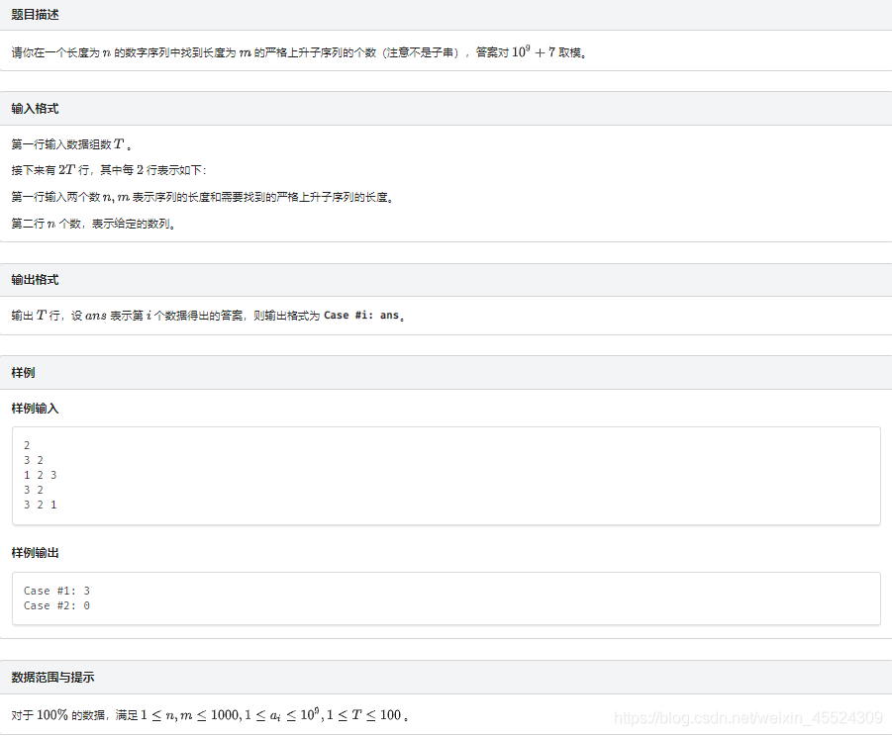Click the 样例输出 subheading

(35, 553)
